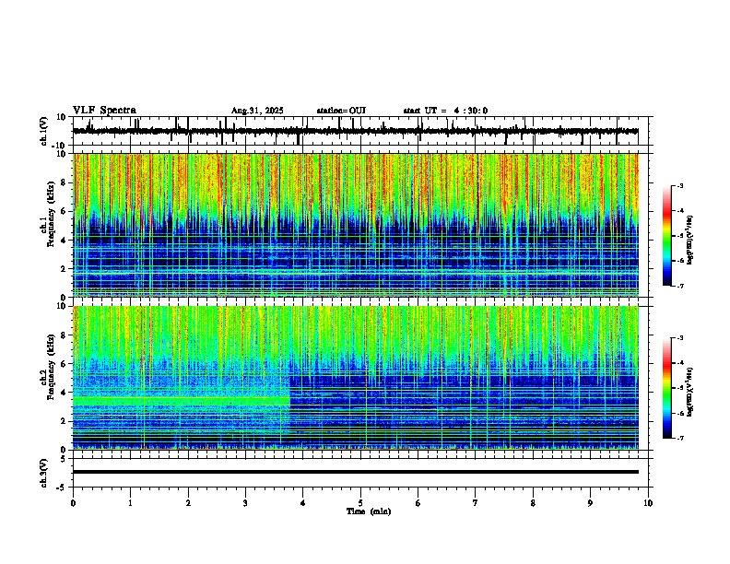Click the "-5" tick on ch.3(V) axis

coord(62,488)
